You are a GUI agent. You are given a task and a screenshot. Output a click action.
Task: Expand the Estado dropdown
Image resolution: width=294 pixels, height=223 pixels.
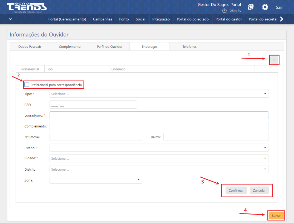(x=159, y=148)
